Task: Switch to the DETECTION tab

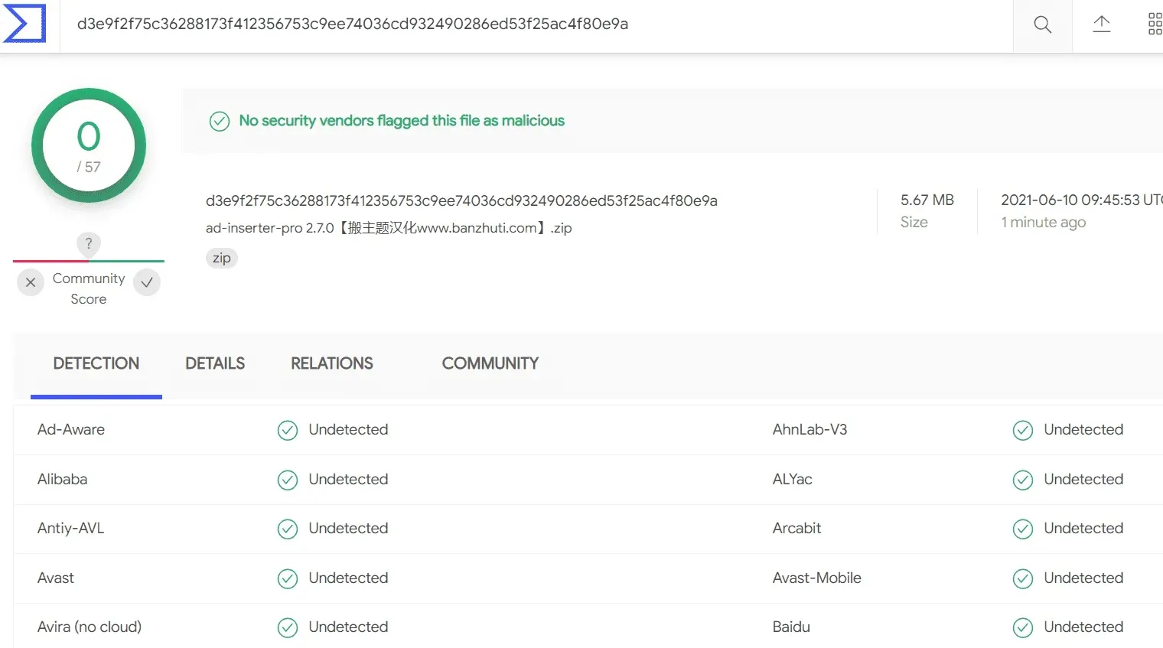Action: [96, 363]
